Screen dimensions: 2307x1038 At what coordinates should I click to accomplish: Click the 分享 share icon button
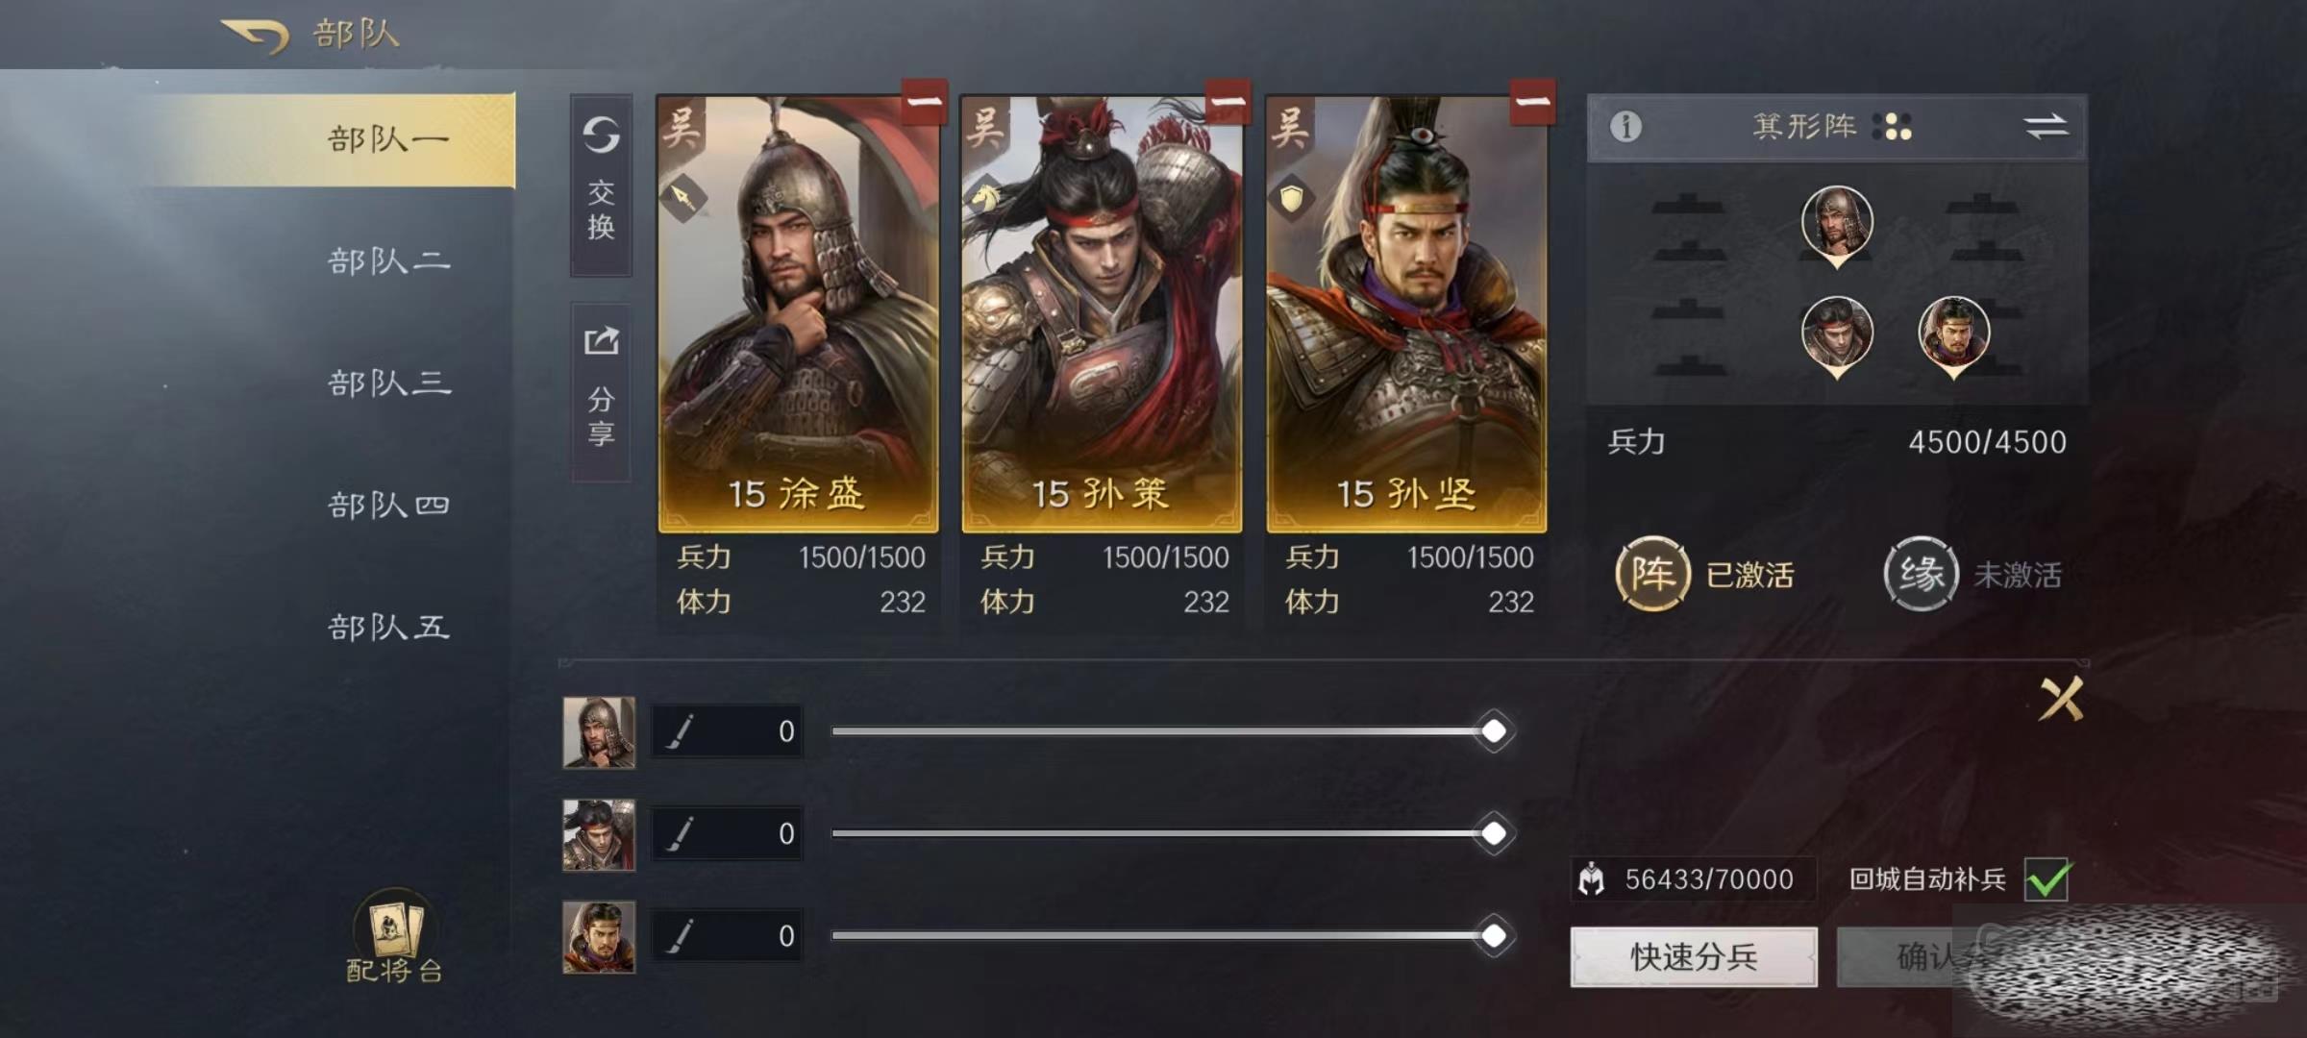(x=601, y=392)
